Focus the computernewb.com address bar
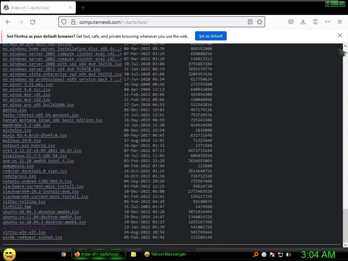This screenshot has height=261, width=348. coord(161,22)
